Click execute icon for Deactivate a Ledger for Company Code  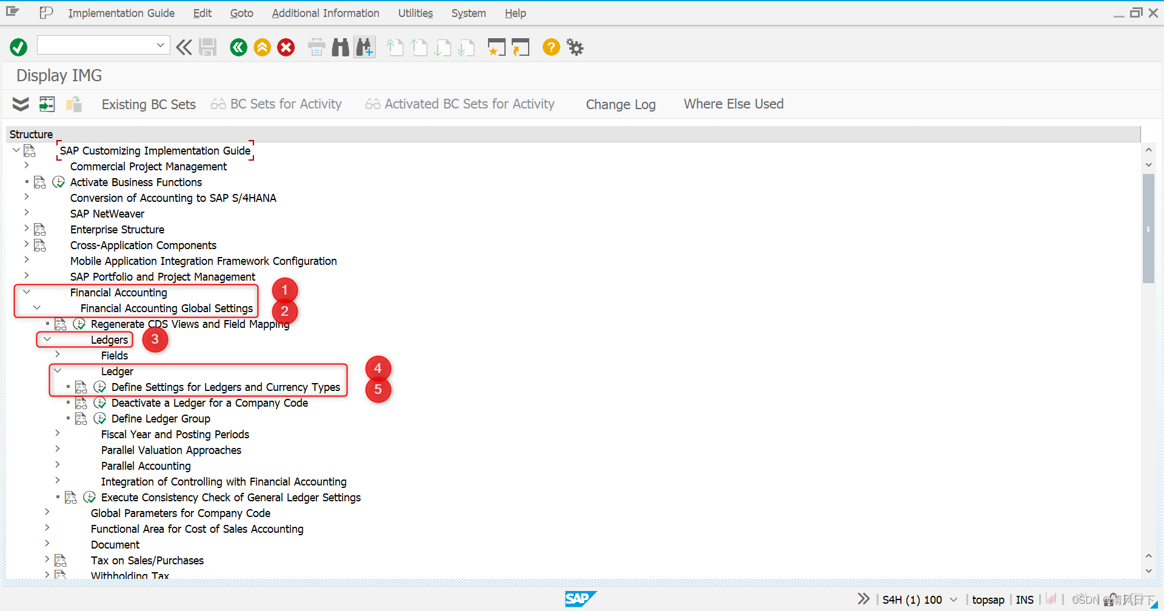tap(100, 402)
